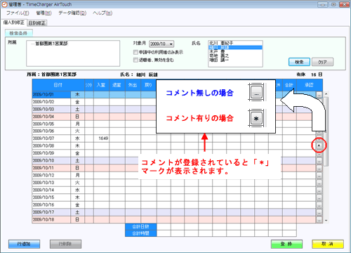Open the データ確認(D) menu

pos(72,13)
